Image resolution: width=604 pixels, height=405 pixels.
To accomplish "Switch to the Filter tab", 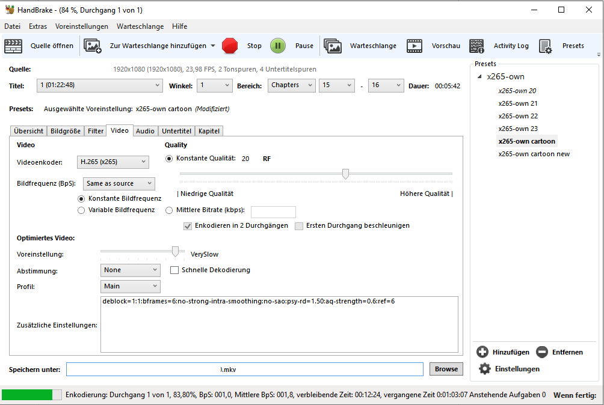I will (x=96, y=131).
